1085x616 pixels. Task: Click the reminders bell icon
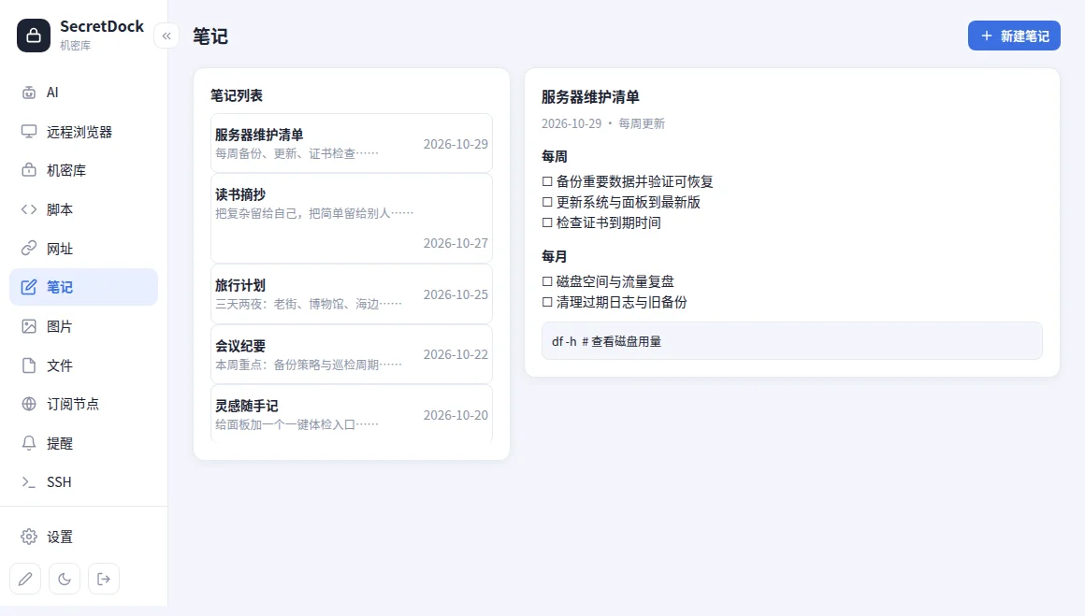pyautogui.click(x=29, y=443)
